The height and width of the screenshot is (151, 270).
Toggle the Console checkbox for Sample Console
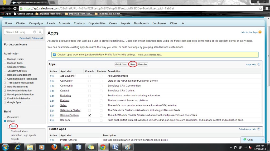pyautogui.click(x=90, y=115)
